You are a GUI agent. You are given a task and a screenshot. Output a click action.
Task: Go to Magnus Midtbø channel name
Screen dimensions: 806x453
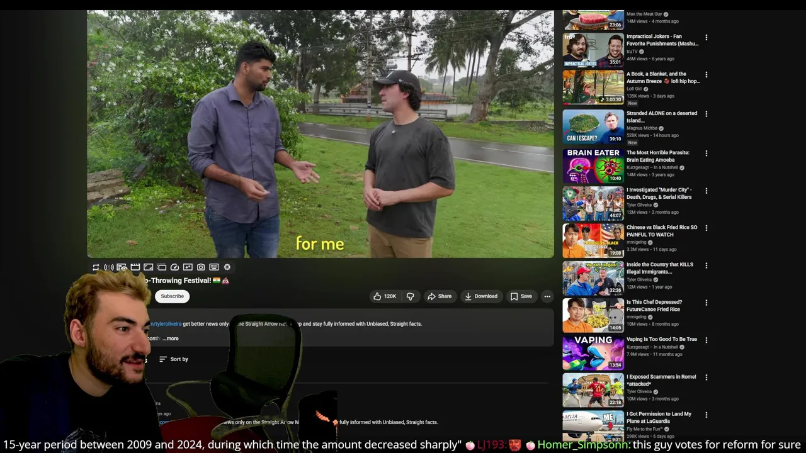point(642,128)
